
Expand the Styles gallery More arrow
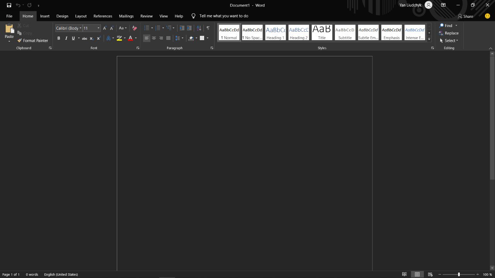[429, 39]
